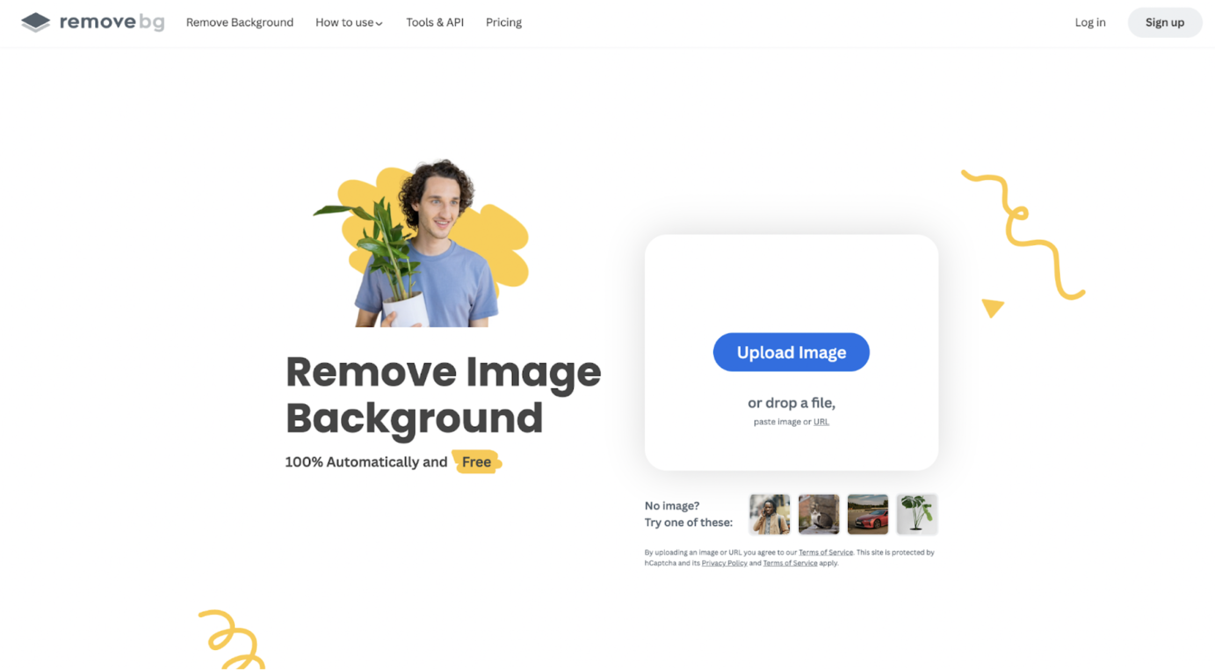Screen dimensions: 1215x671
Task: Click the Upload Image blue button
Action: [791, 352]
